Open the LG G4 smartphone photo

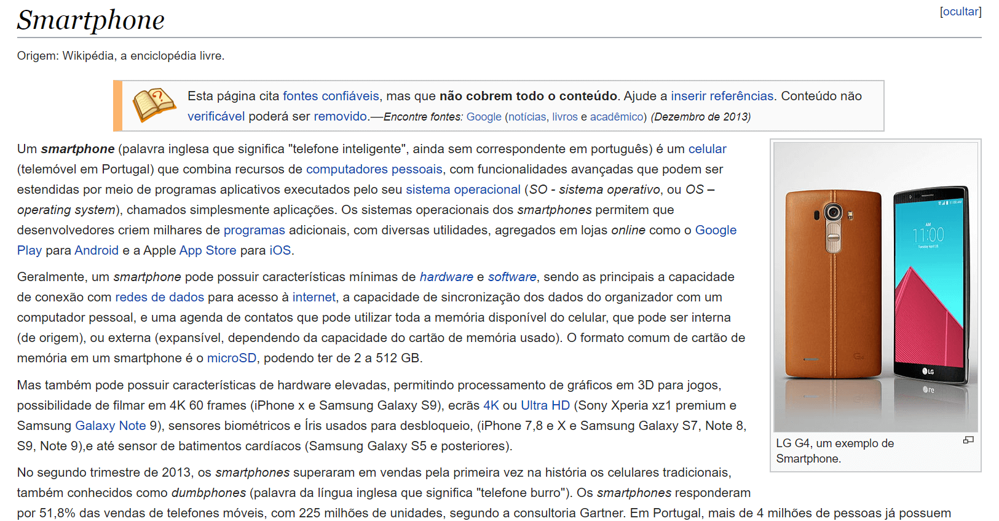click(x=875, y=287)
